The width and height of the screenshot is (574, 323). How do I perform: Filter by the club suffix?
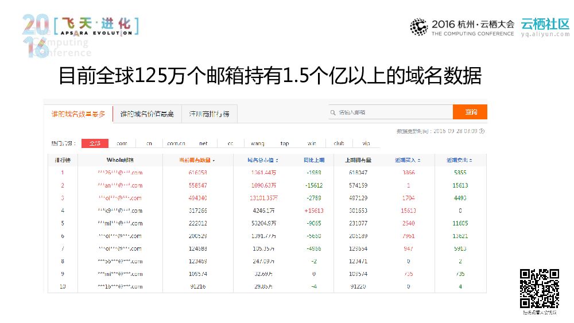(x=339, y=143)
